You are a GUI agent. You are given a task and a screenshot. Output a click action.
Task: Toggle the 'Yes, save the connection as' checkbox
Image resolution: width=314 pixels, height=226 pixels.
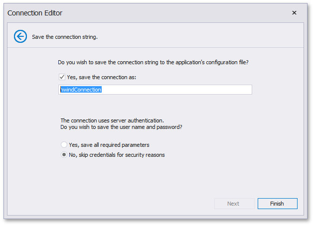tap(62, 77)
